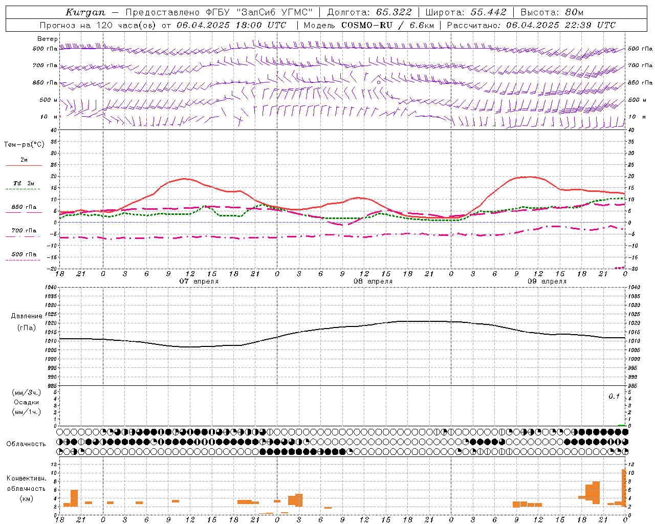Click the tallest orange convective bar at far right
The width and height of the screenshot is (655, 524).
coord(623,488)
